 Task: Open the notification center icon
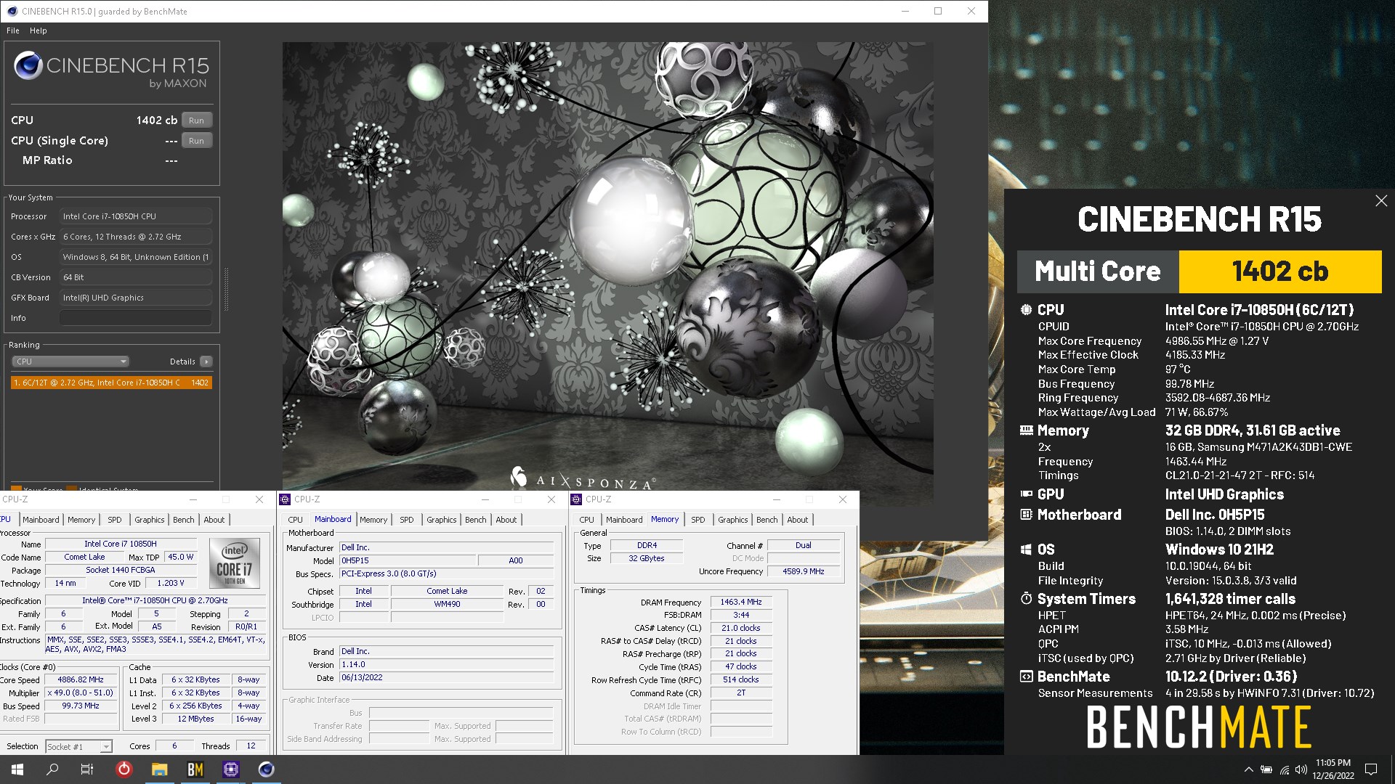(x=1371, y=769)
